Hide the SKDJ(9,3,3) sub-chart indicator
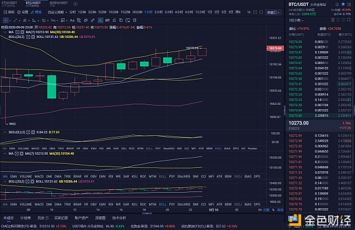Viewport: 355px width, 230px height. 28,132
